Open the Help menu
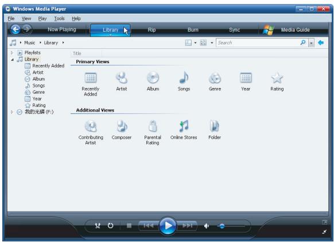This screenshot has height=242, width=334. tap(76, 18)
